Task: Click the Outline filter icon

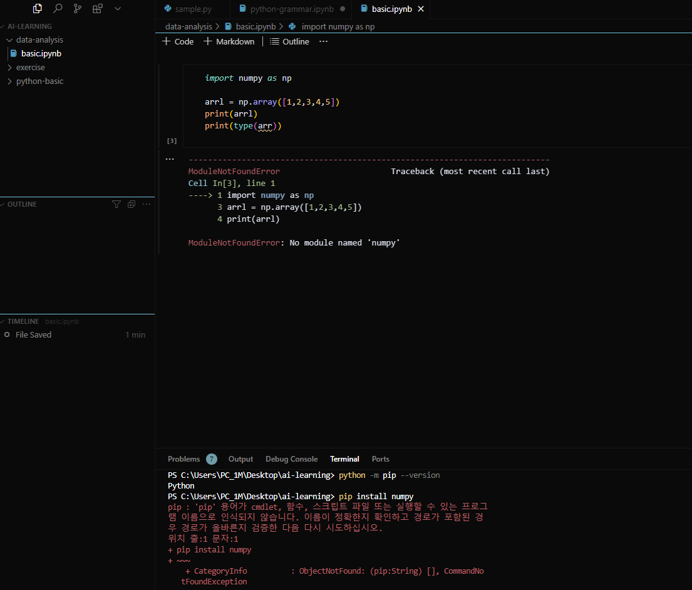Action: pos(116,204)
